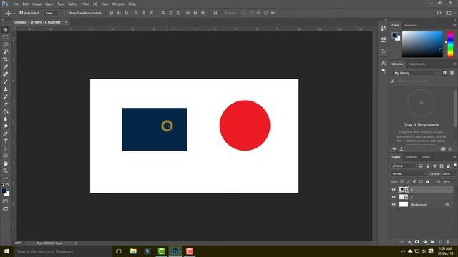Select the Paint Bucket tool

[5, 111]
